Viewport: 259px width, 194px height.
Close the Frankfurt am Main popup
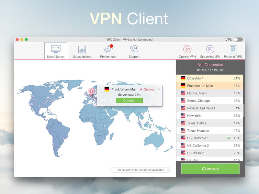159,89
